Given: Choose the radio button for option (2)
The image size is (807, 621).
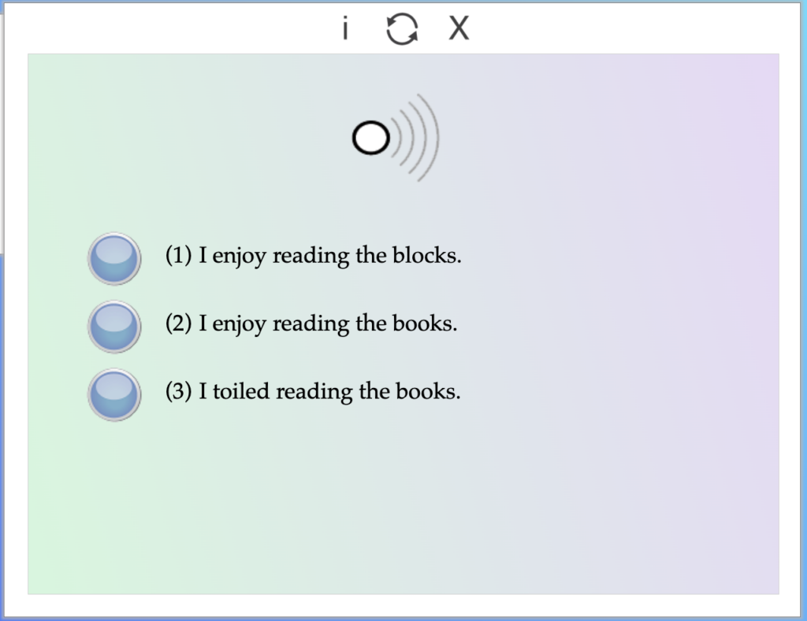Looking at the screenshot, I should (114, 326).
